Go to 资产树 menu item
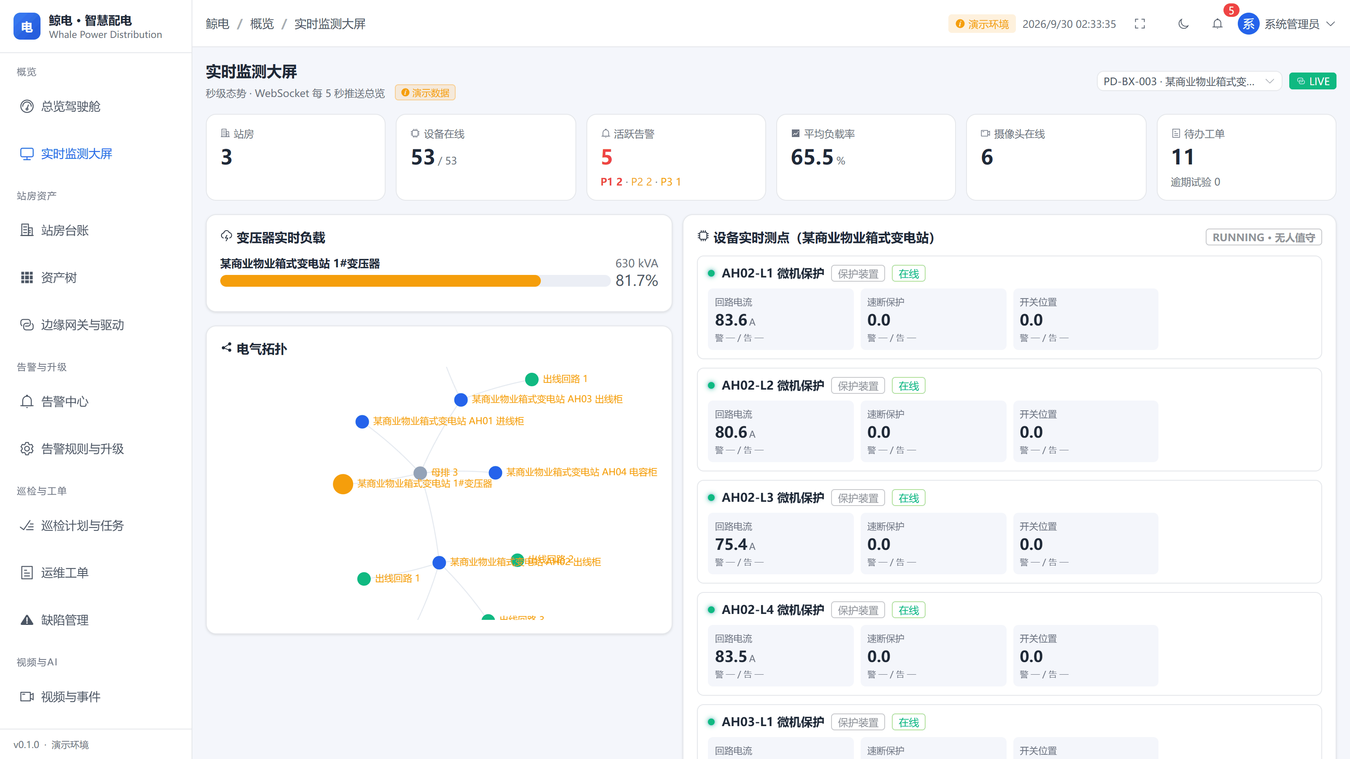The width and height of the screenshot is (1350, 759). coord(95,277)
